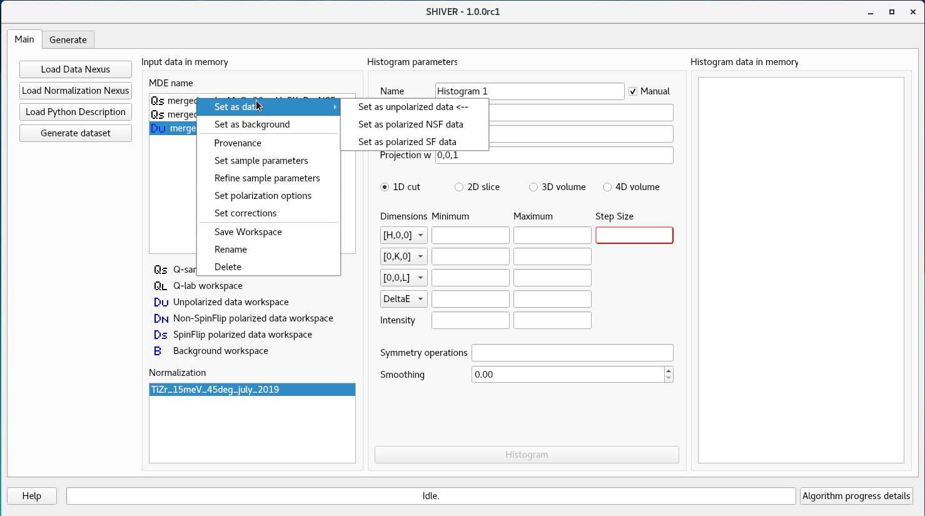925x516 pixels.
Task: Choose the 4D volume option
Action: point(607,187)
